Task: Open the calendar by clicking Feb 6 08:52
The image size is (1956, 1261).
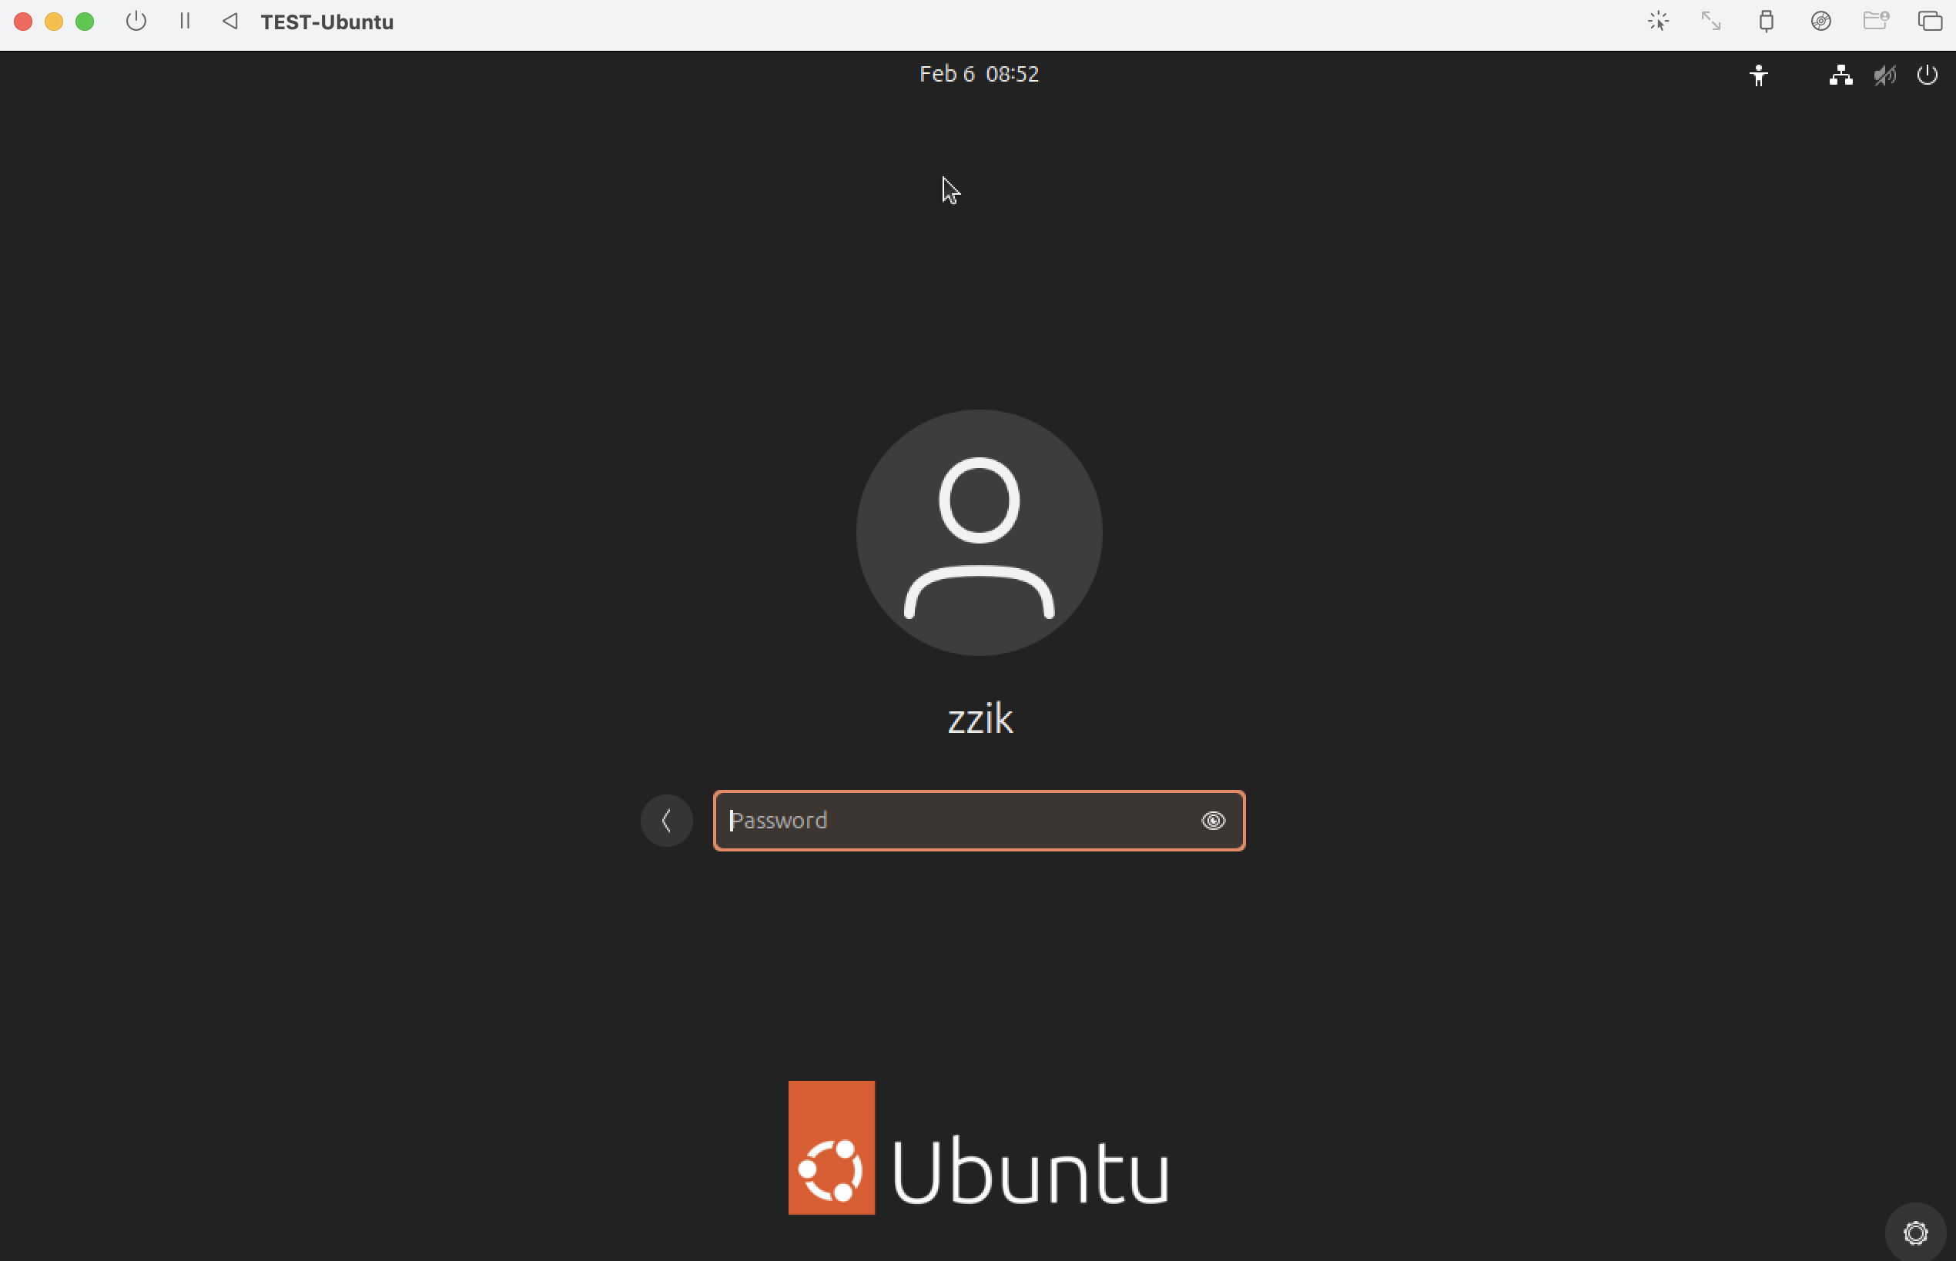Action: click(x=979, y=74)
